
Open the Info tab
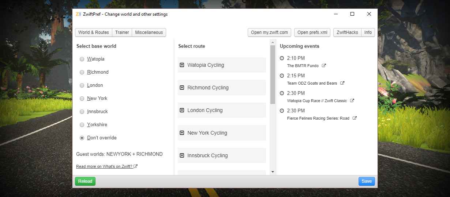tap(368, 32)
